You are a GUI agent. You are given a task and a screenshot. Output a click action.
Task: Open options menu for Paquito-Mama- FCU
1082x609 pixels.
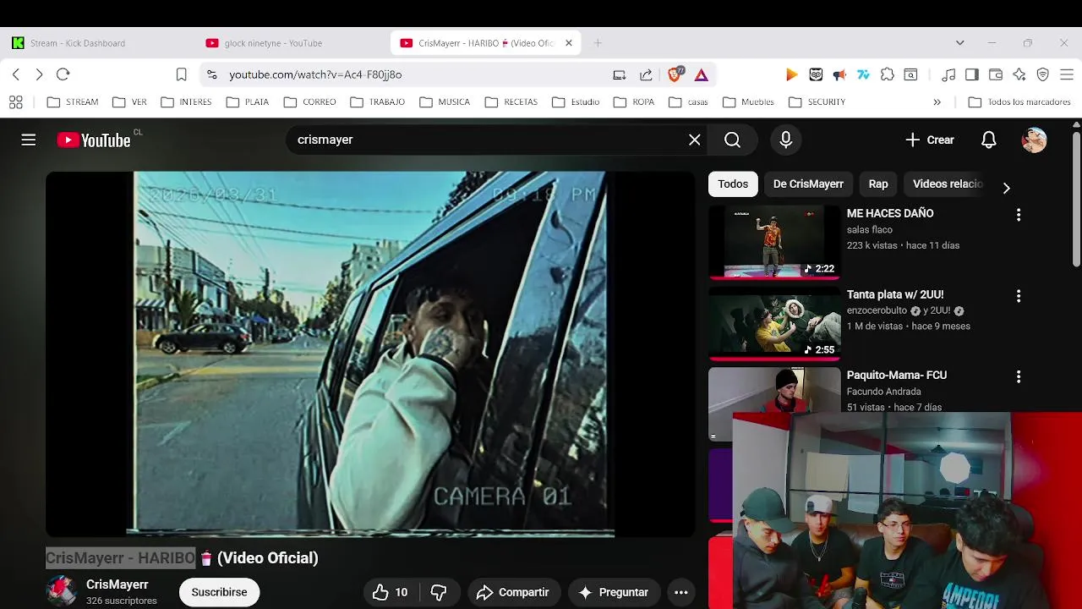(x=1019, y=376)
